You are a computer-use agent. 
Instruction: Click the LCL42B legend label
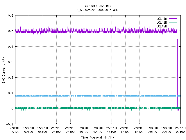(x=162, y=26)
